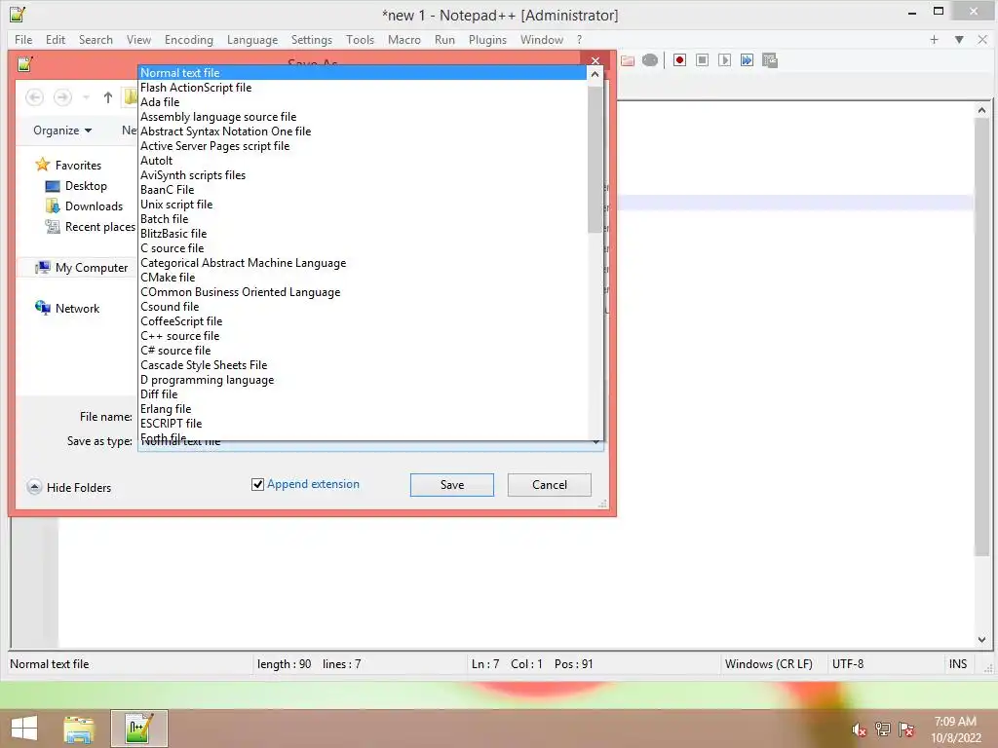
Task: Choose Batch file from type list
Action: pos(362,219)
